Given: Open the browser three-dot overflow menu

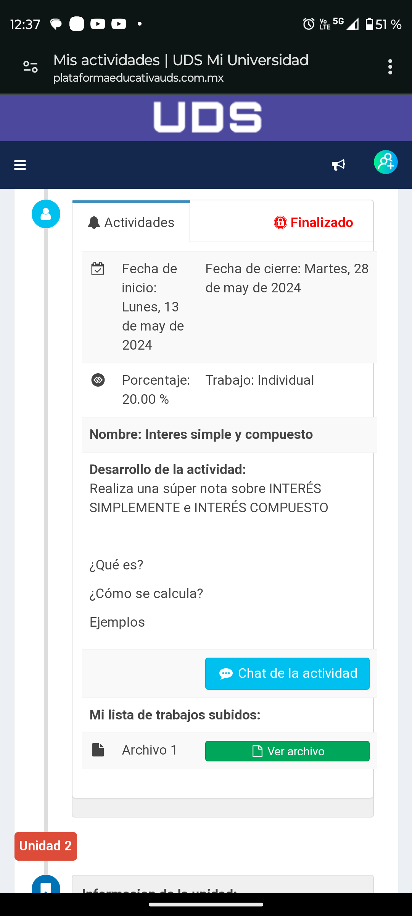Looking at the screenshot, I should 390,67.
